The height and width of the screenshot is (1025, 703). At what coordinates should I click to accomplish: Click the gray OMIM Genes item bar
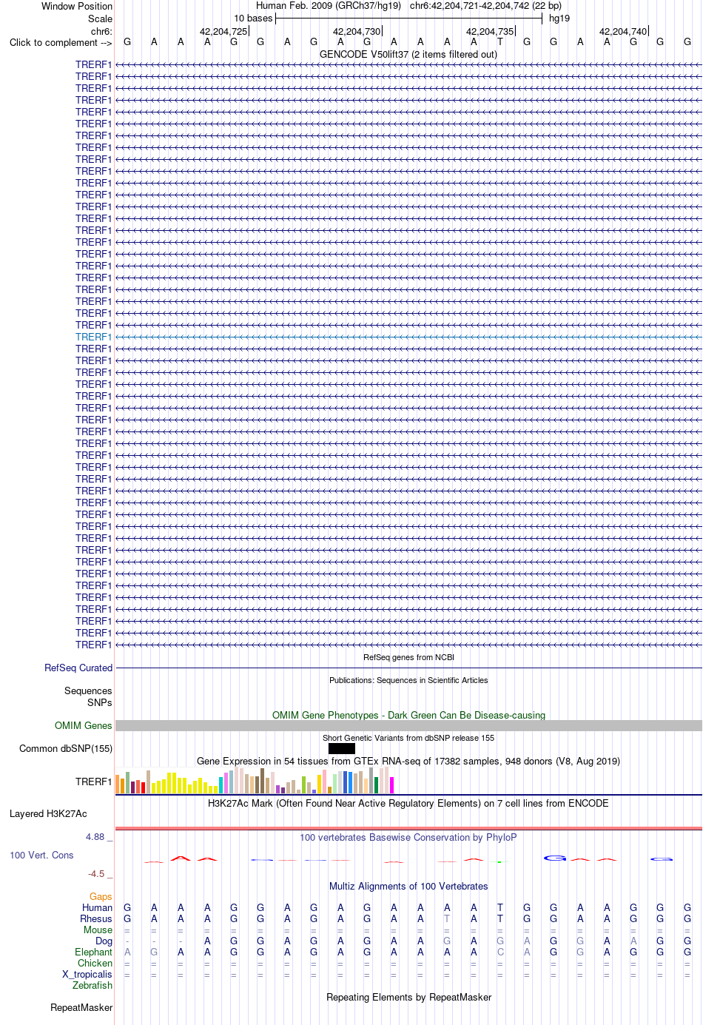(x=408, y=726)
